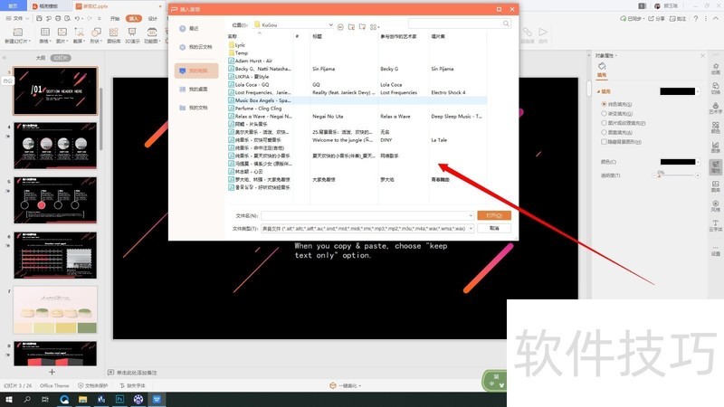724x407 pixels.
Task: Click the Picture insert icon
Action: point(62,33)
